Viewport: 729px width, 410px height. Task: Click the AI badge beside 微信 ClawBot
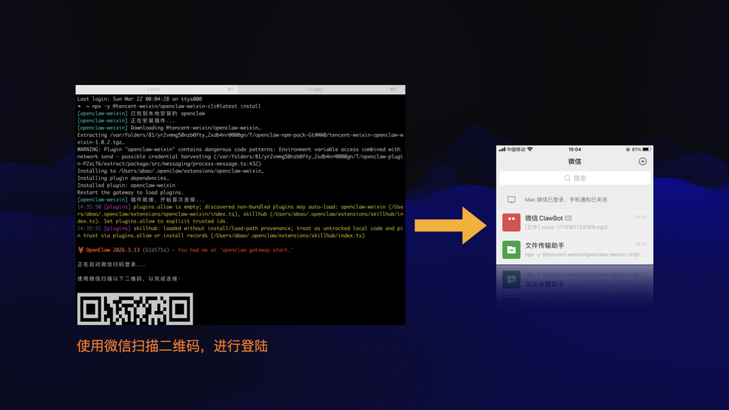coord(568,218)
